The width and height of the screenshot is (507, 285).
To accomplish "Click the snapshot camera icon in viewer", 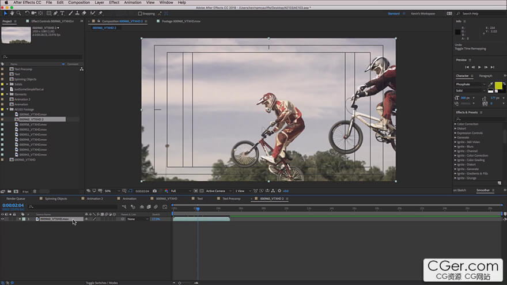I will 154,191.
